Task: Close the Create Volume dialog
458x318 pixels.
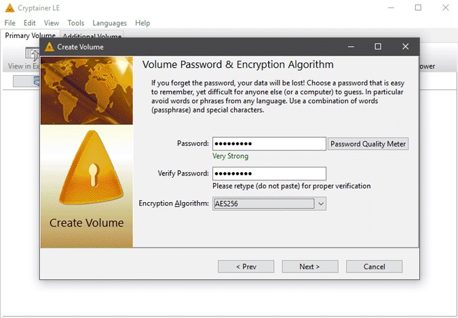Action: tap(405, 47)
